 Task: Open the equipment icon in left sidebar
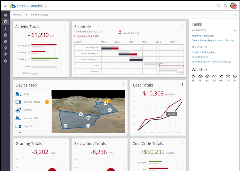(x=5, y=41)
